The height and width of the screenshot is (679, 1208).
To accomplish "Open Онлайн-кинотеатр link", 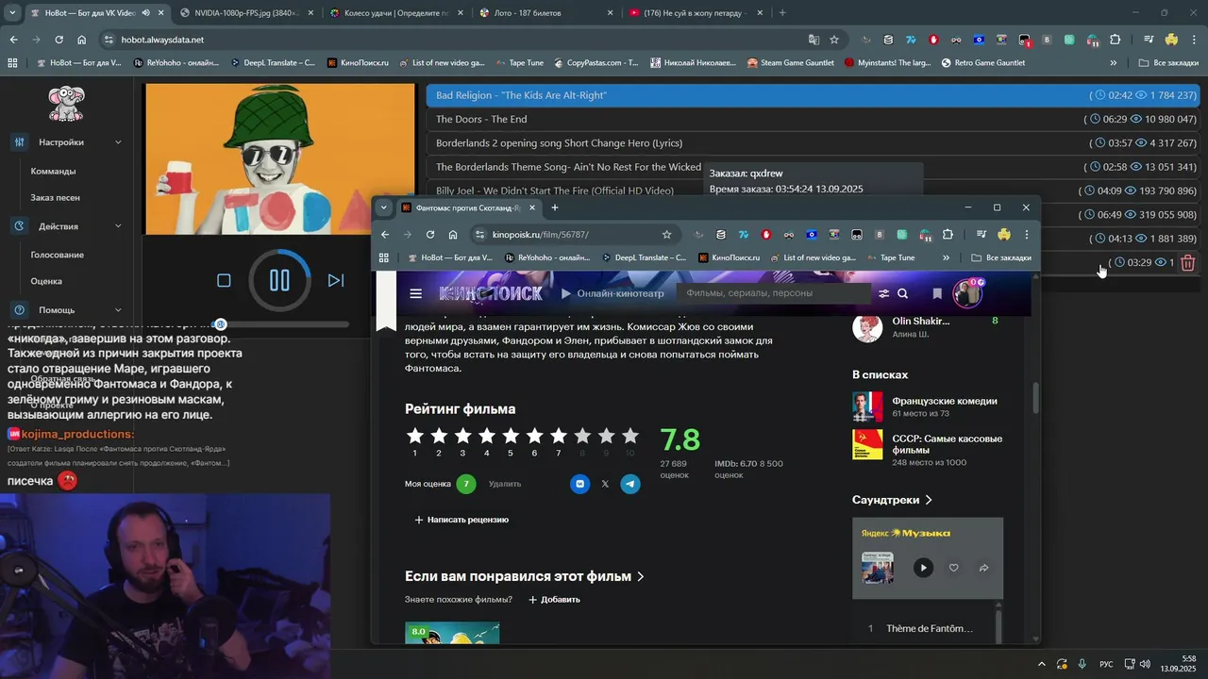I will [x=612, y=293].
